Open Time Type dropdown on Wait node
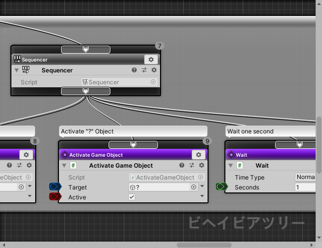Viewport: 322px width, 248px height. (305, 177)
